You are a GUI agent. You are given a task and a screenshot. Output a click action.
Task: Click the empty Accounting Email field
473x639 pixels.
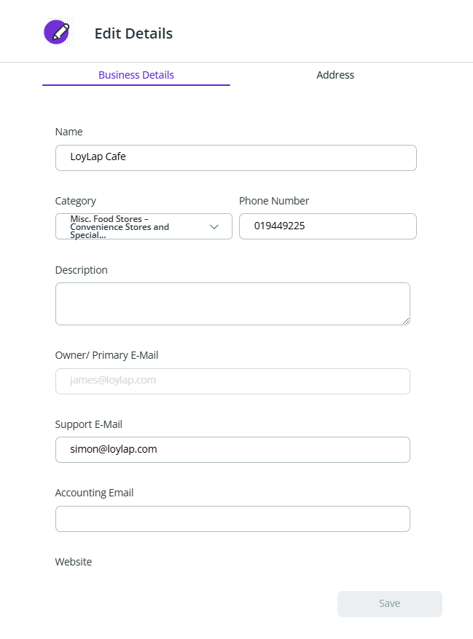pos(232,519)
